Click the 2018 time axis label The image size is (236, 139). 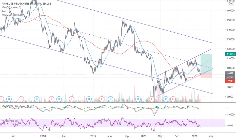[43, 136]
